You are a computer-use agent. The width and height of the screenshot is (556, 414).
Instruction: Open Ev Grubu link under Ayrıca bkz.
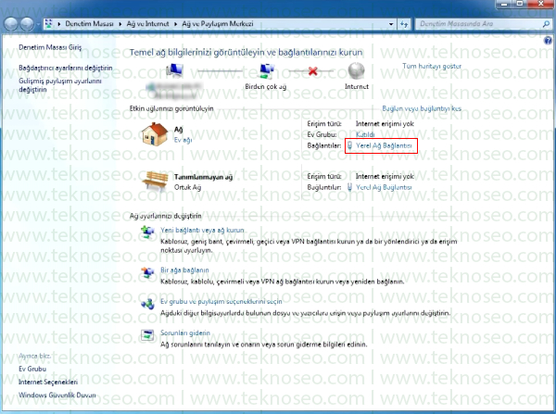pos(32,369)
